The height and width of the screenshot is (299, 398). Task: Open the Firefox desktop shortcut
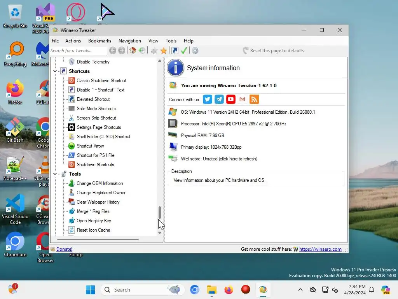click(15, 92)
